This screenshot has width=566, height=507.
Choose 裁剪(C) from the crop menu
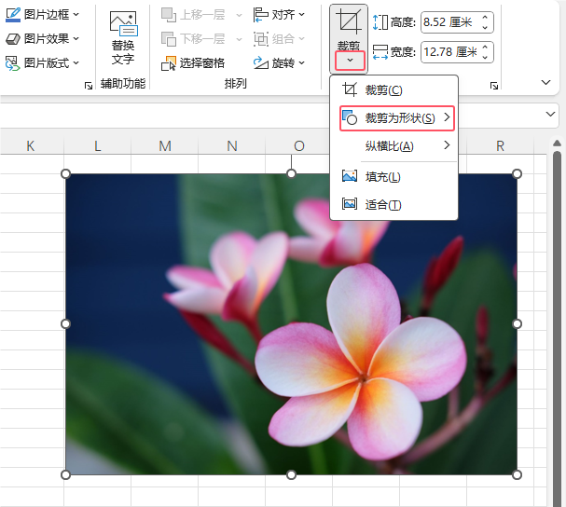(x=393, y=89)
